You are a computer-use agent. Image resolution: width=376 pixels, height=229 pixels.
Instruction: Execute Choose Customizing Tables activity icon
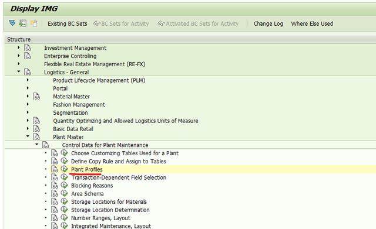click(x=64, y=153)
